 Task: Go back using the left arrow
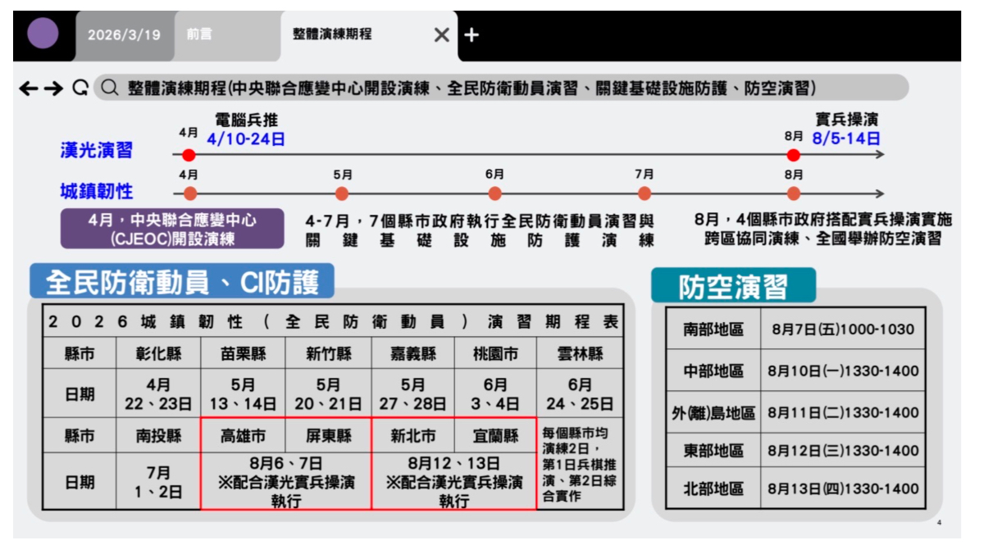tap(29, 89)
